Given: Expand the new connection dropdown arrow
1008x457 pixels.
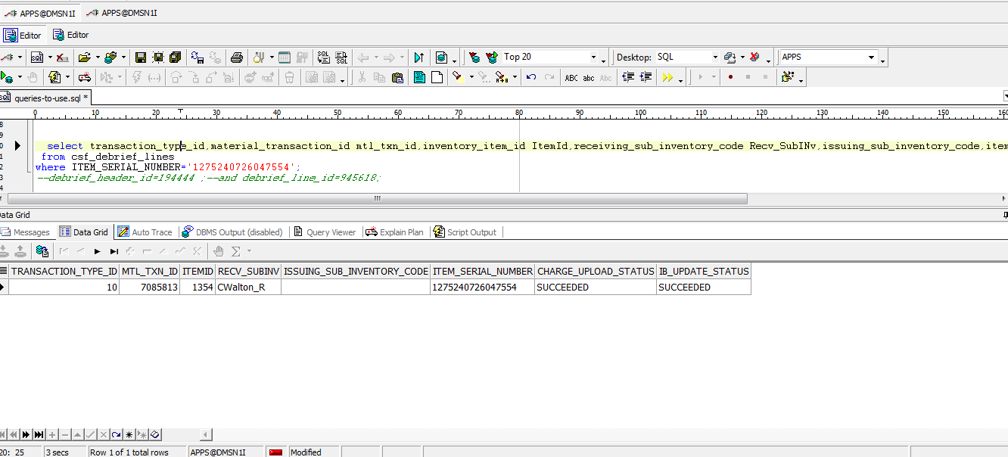Looking at the screenshot, I should point(20,58).
